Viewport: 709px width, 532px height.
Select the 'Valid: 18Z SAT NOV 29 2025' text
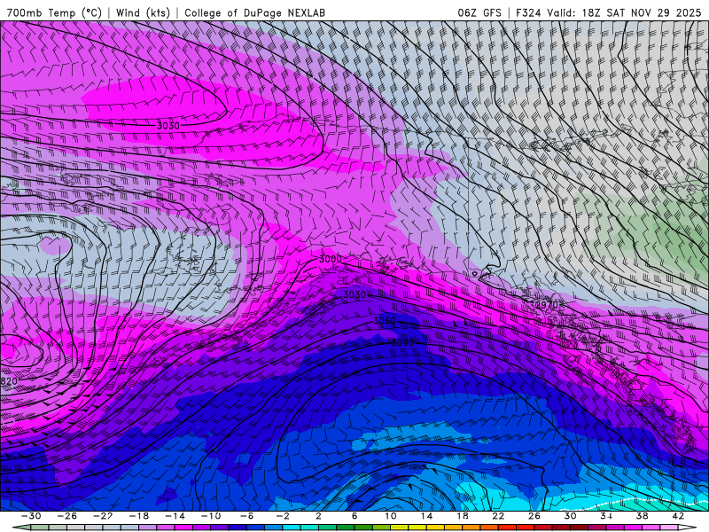pos(625,12)
